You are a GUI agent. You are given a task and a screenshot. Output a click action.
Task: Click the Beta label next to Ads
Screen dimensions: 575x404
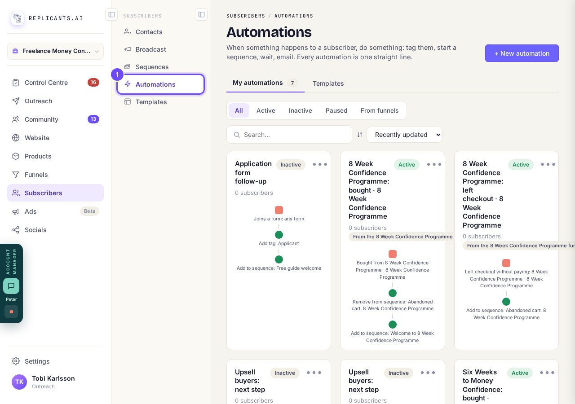coord(89,211)
